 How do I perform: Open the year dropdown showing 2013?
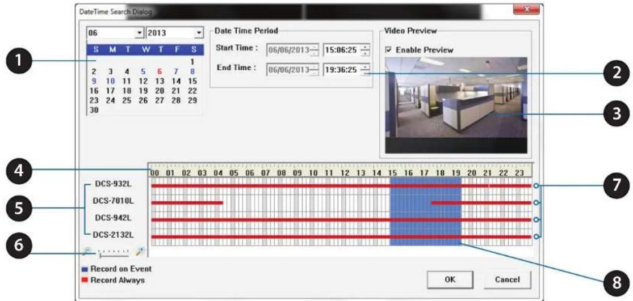coord(175,33)
